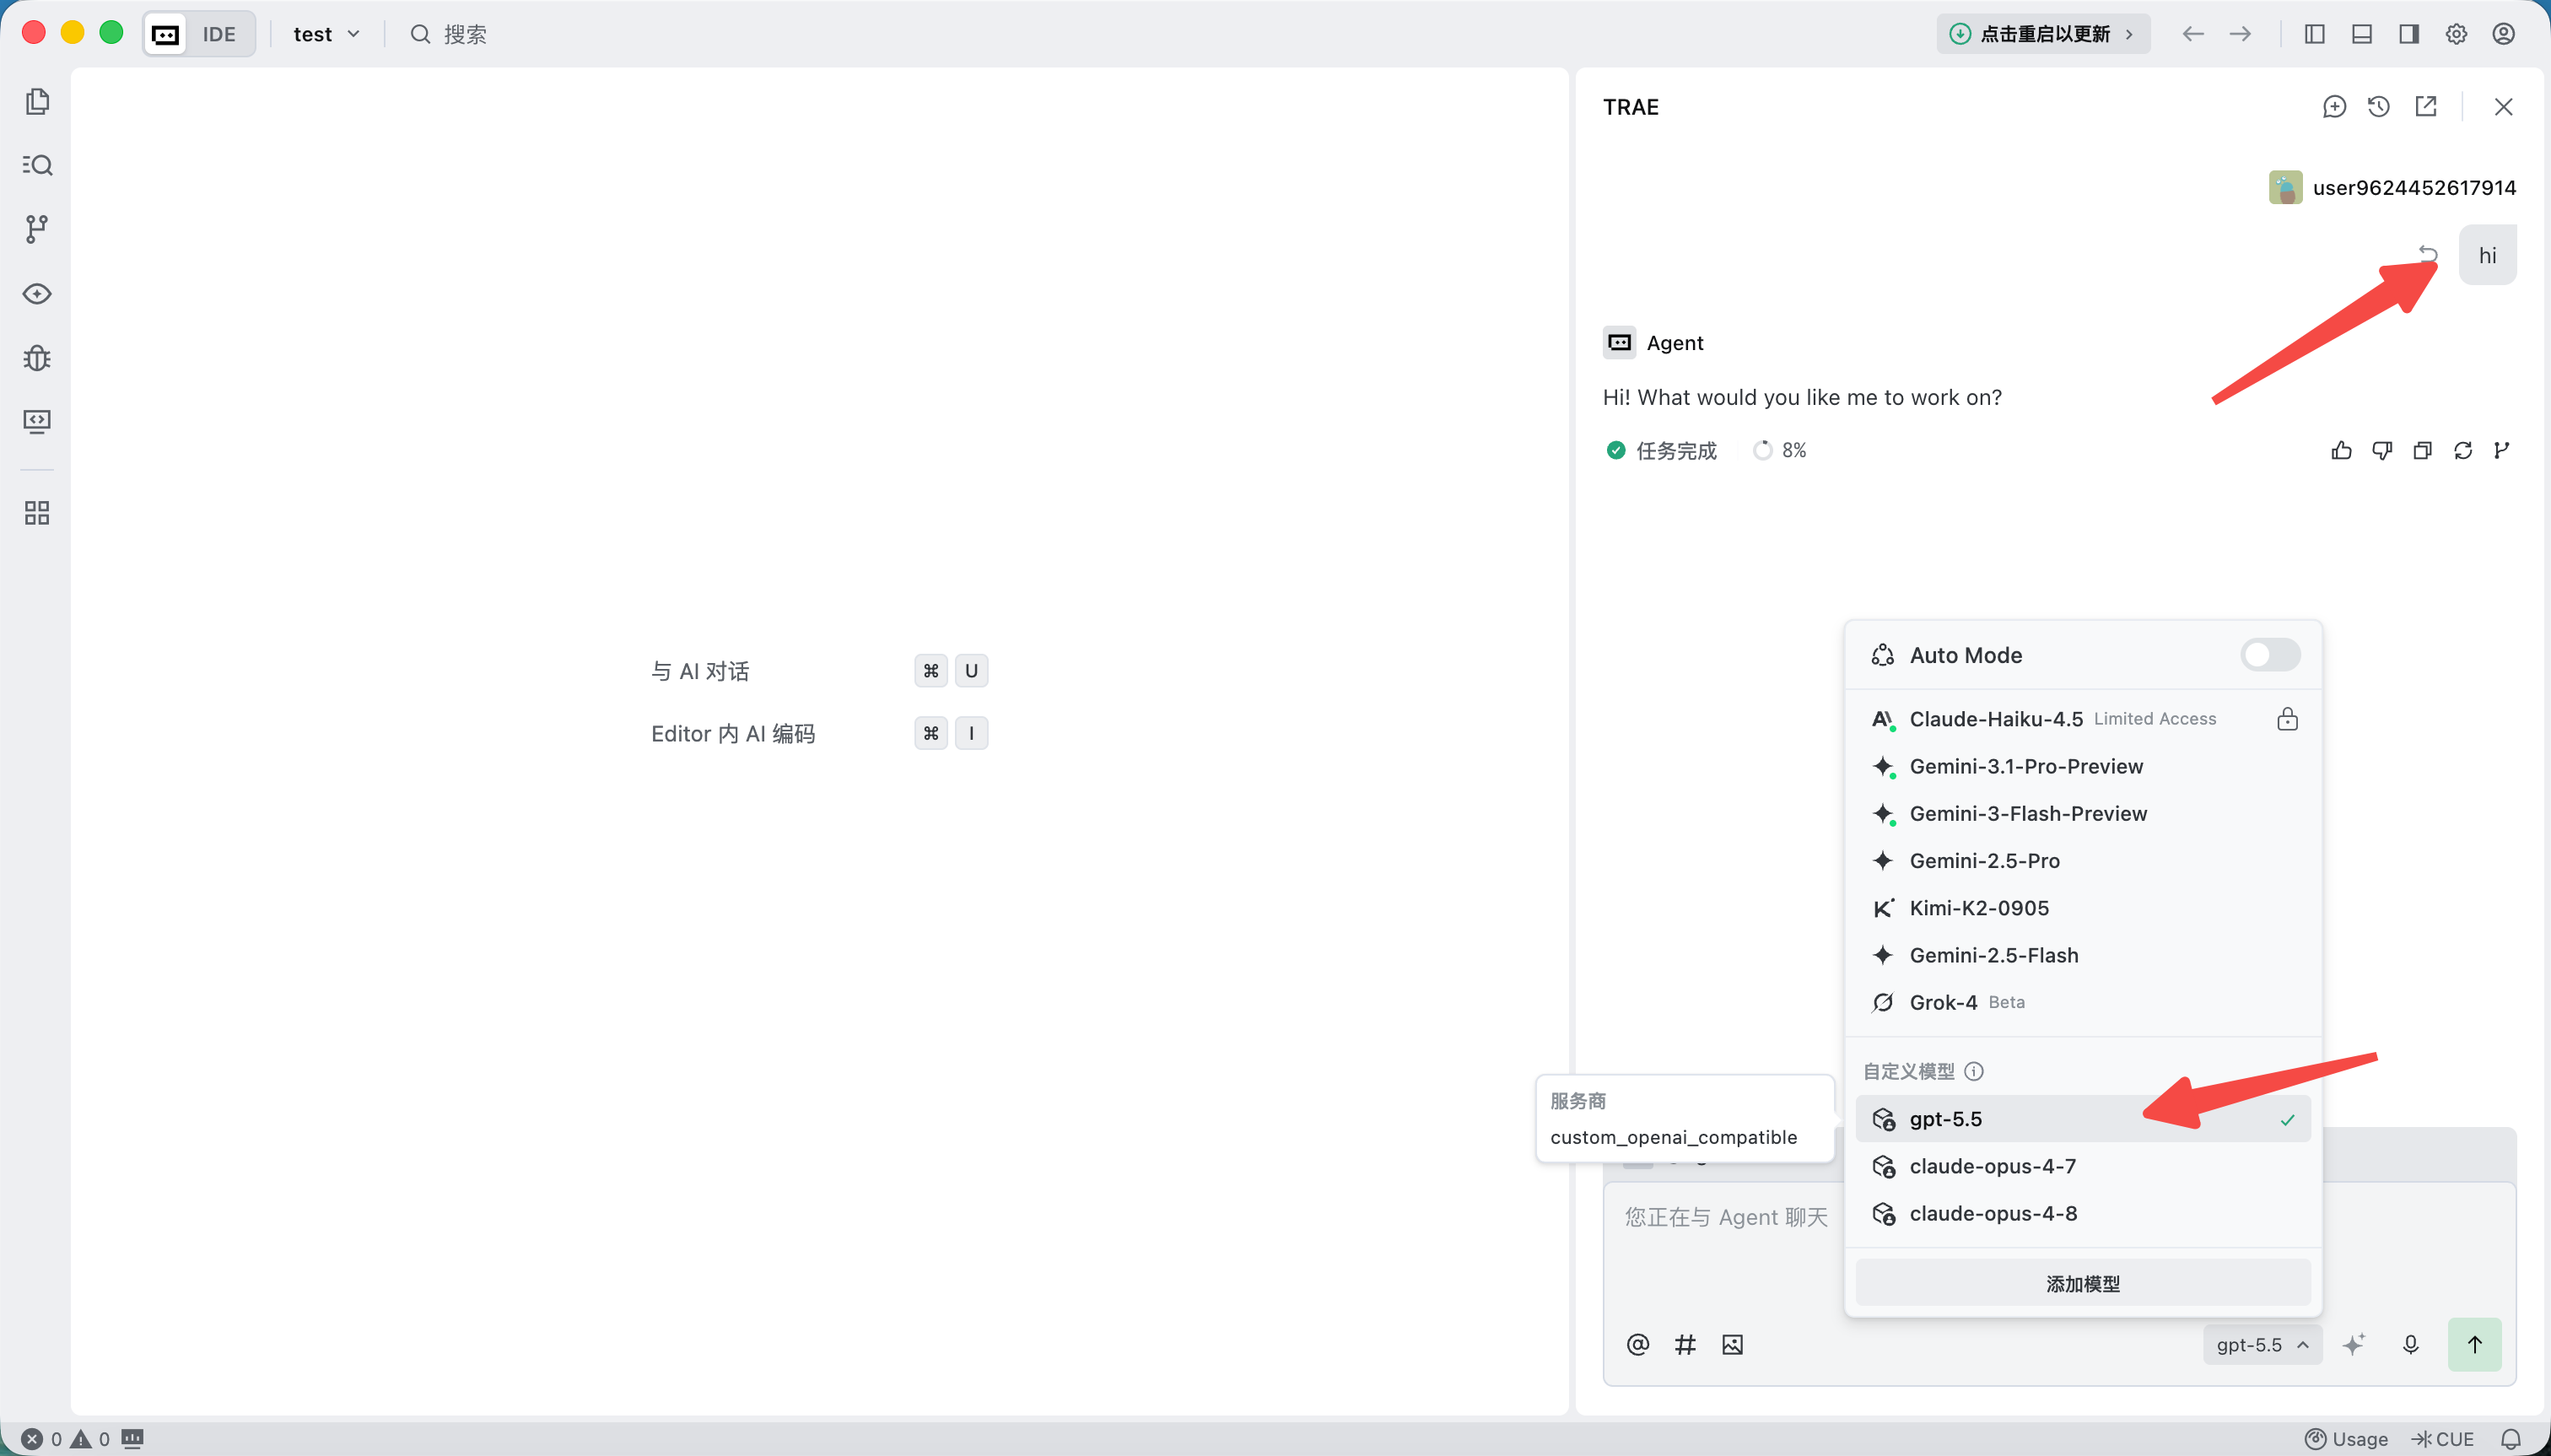Screen dimensions: 2551x1456
Task: Click the 添加模型 button
Action: pos(2084,1283)
